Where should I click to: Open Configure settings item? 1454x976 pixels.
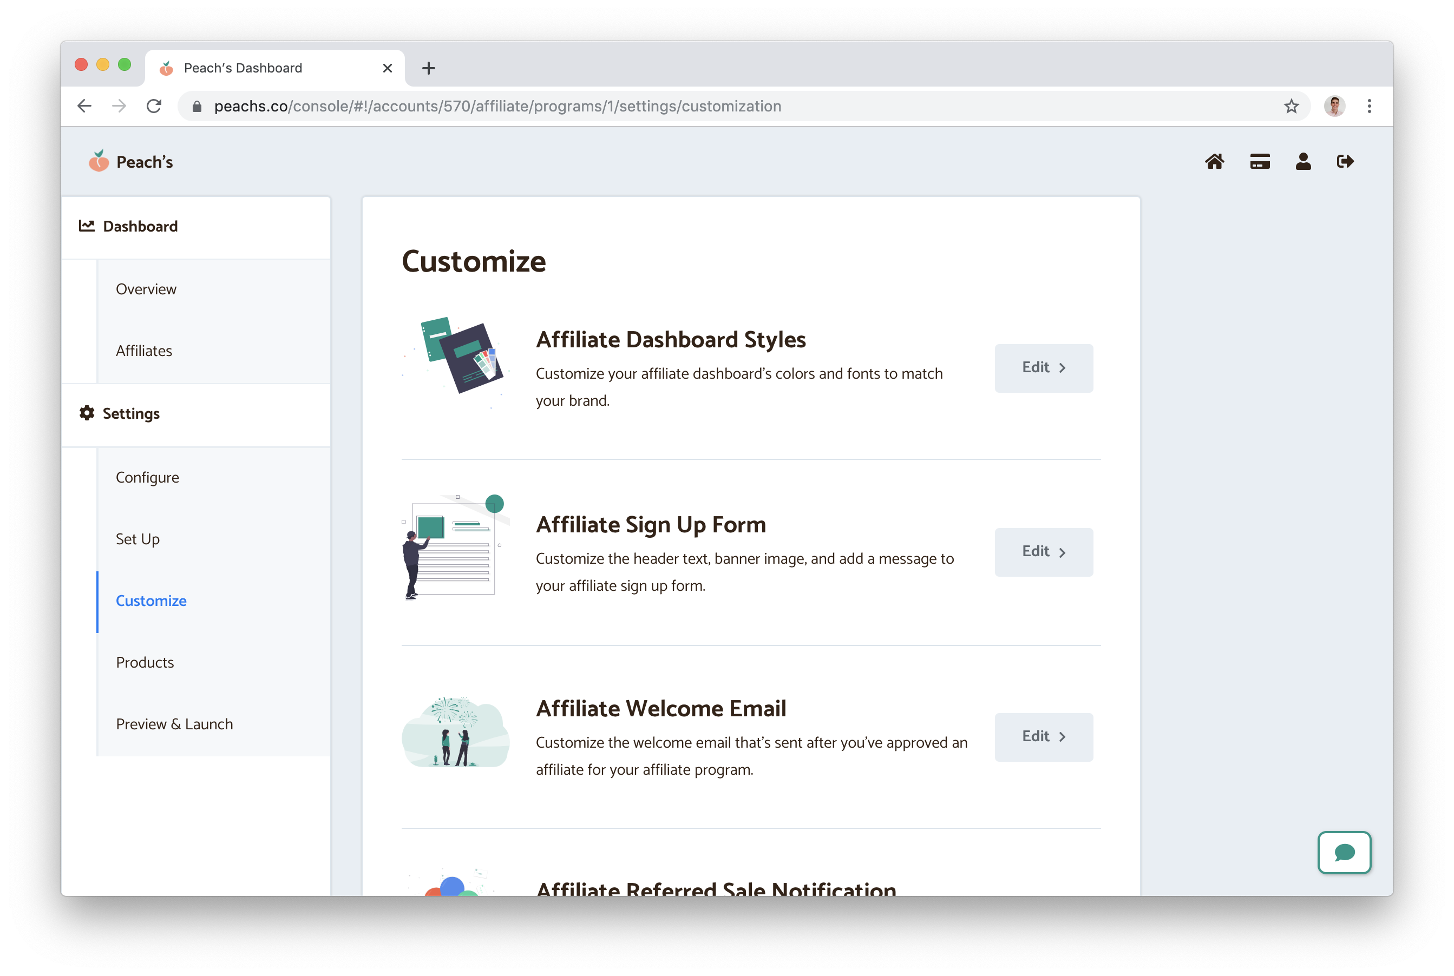pos(148,477)
